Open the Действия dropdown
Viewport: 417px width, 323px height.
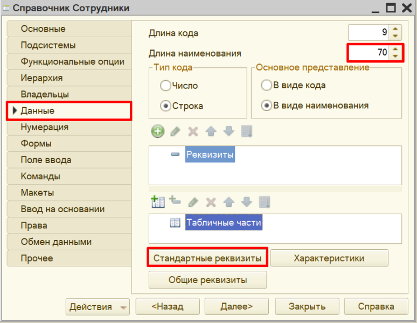pos(98,307)
